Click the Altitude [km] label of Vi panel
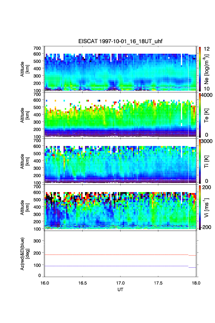This screenshot has height=323, width=215. (x=25, y=208)
